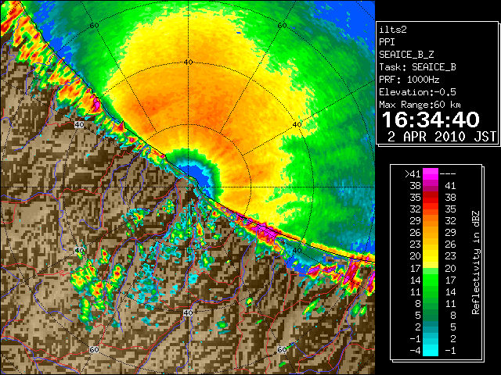Click the radar site at the crosshair center
501x375 pixels.
(189, 187)
